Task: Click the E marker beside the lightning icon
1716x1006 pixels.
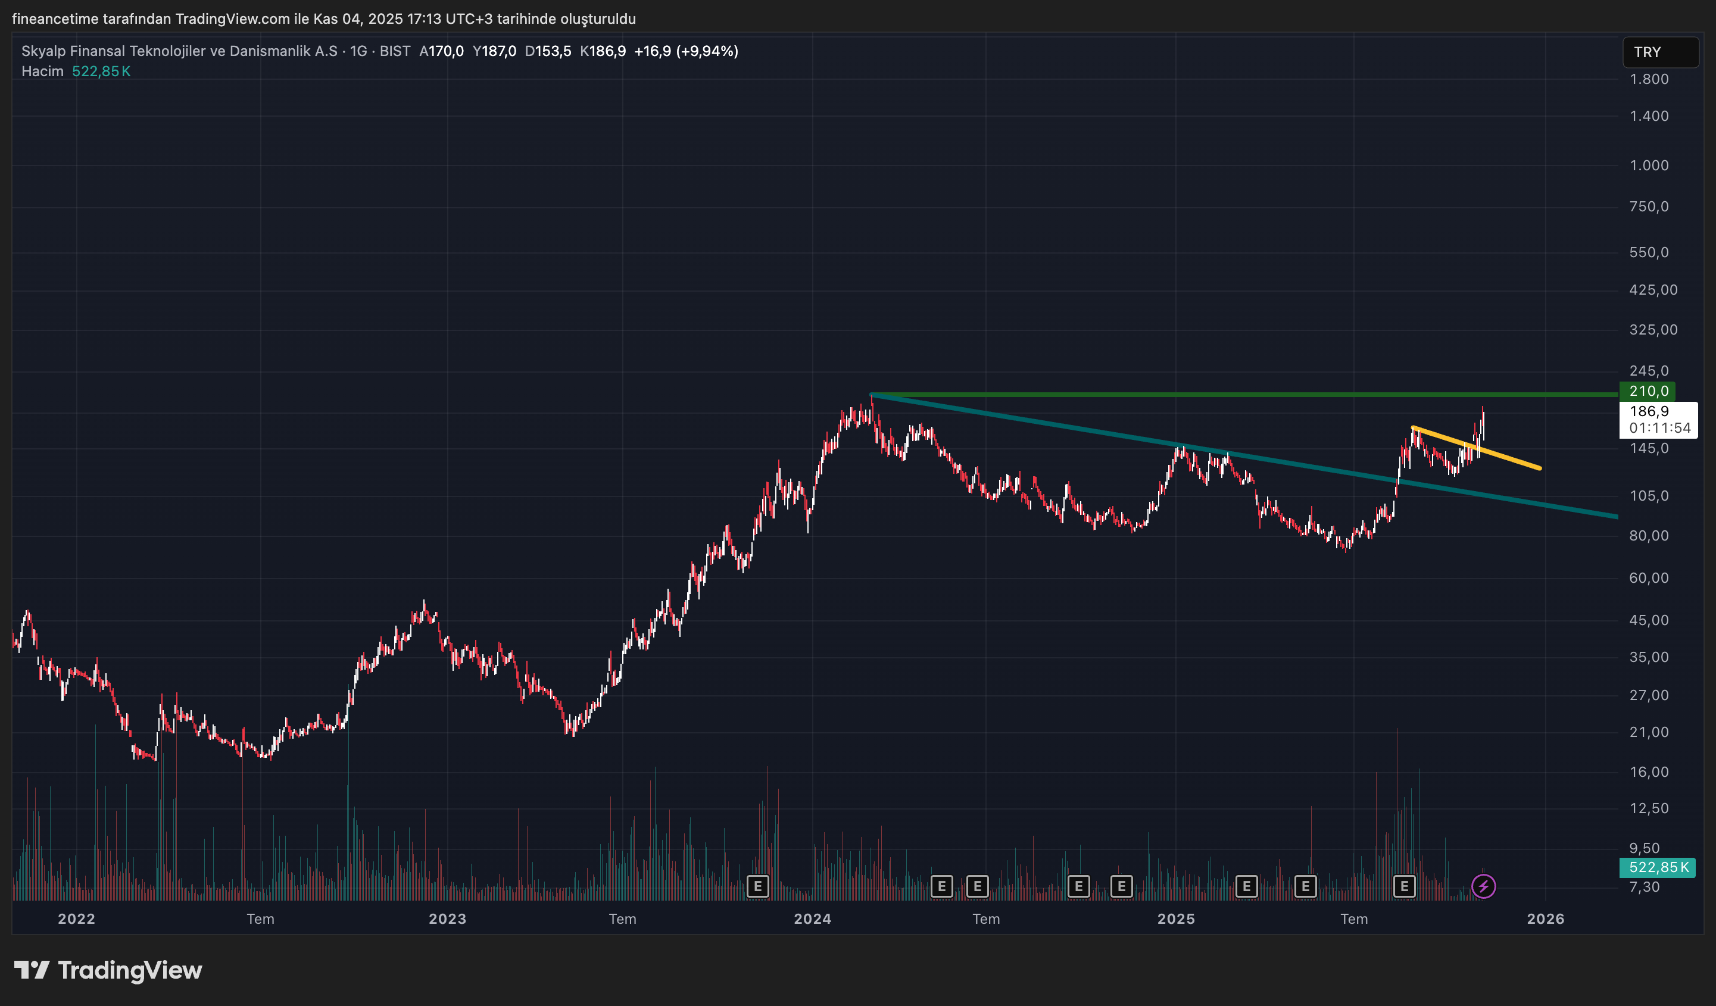Action: click(x=1403, y=886)
